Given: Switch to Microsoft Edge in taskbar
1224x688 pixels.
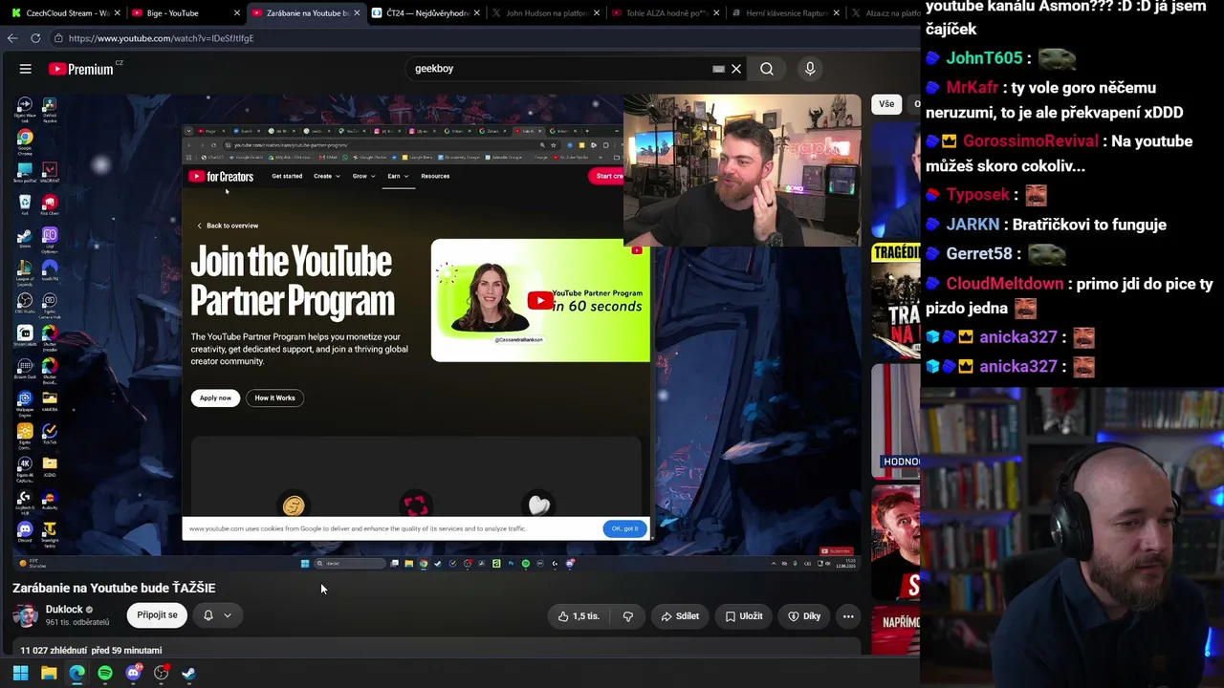Looking at the screenshot, I should click(x=76, y=673).
